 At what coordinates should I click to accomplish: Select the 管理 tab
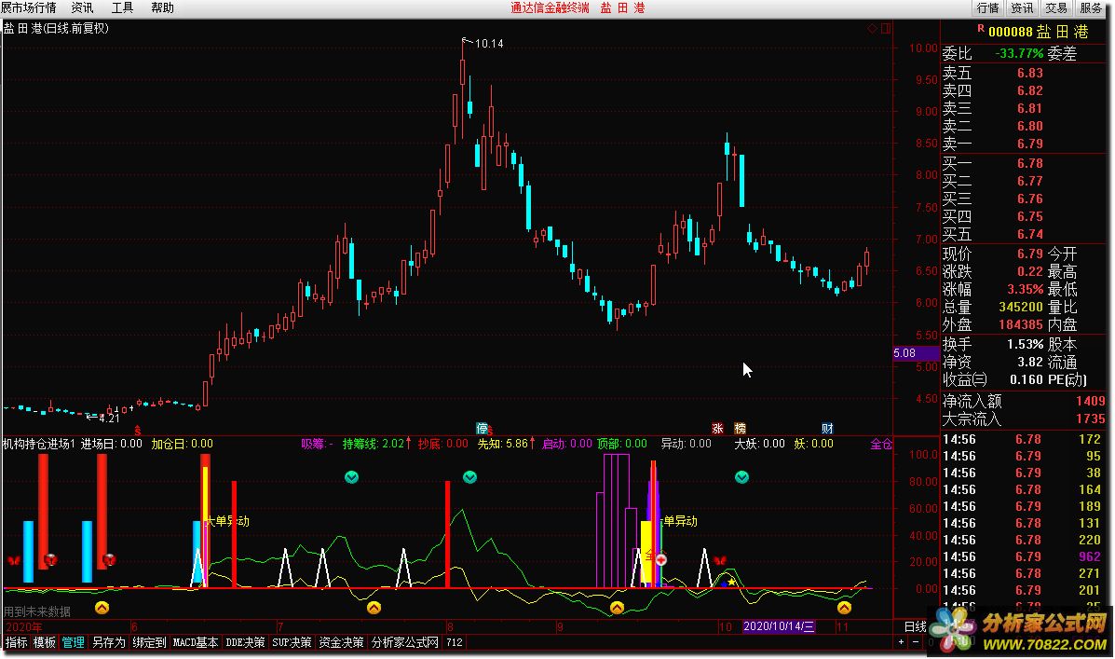click(x=74, y=642)
